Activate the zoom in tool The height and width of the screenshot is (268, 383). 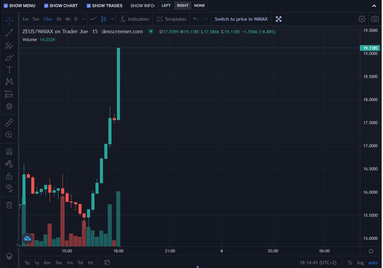[9, 135]
